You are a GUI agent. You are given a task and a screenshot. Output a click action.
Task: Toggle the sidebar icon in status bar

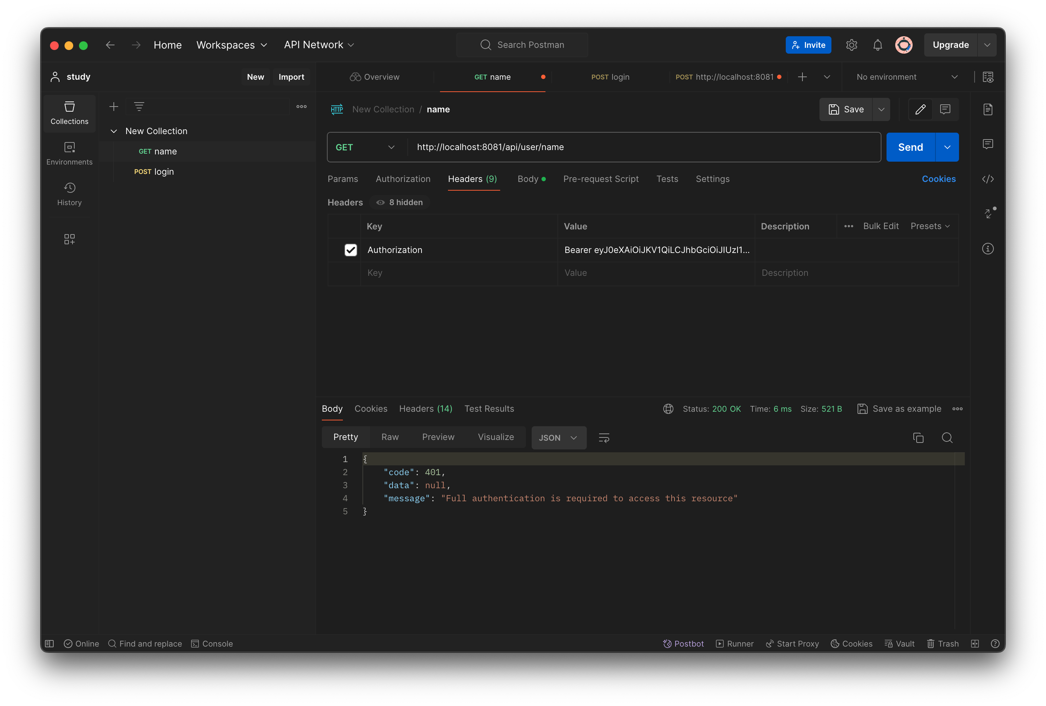pos(50,643)
